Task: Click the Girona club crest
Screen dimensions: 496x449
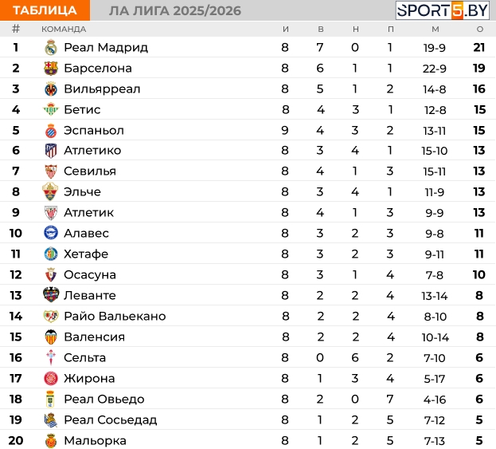Action: 51,378
